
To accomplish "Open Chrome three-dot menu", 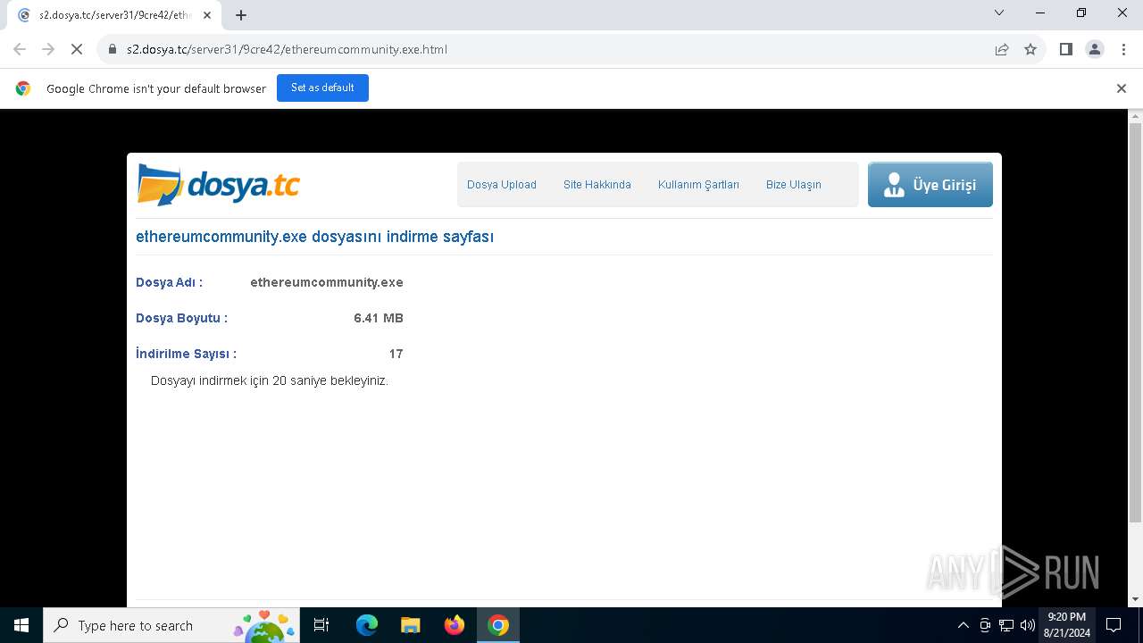I will (x=1122, y=49).
